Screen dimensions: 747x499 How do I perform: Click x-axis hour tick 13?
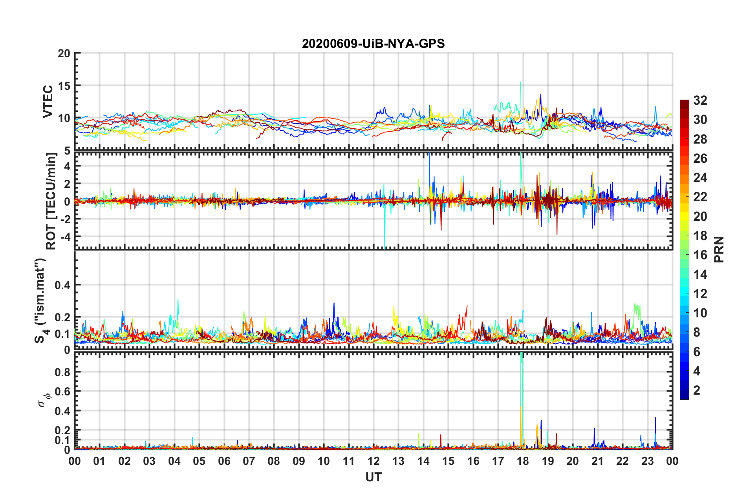pos(398,461)
